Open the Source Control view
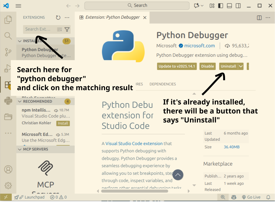Screen dimensions: 275x202 point(8,52)
